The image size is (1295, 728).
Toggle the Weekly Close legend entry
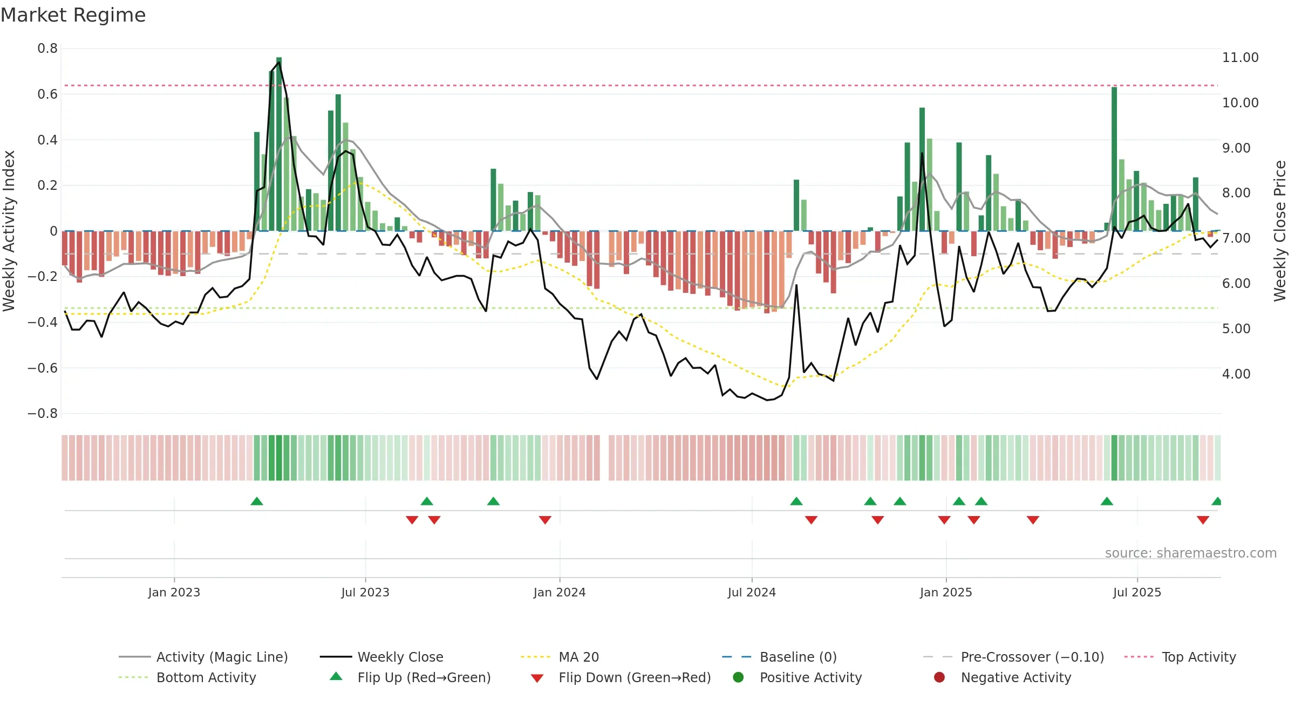click(381, 657)
